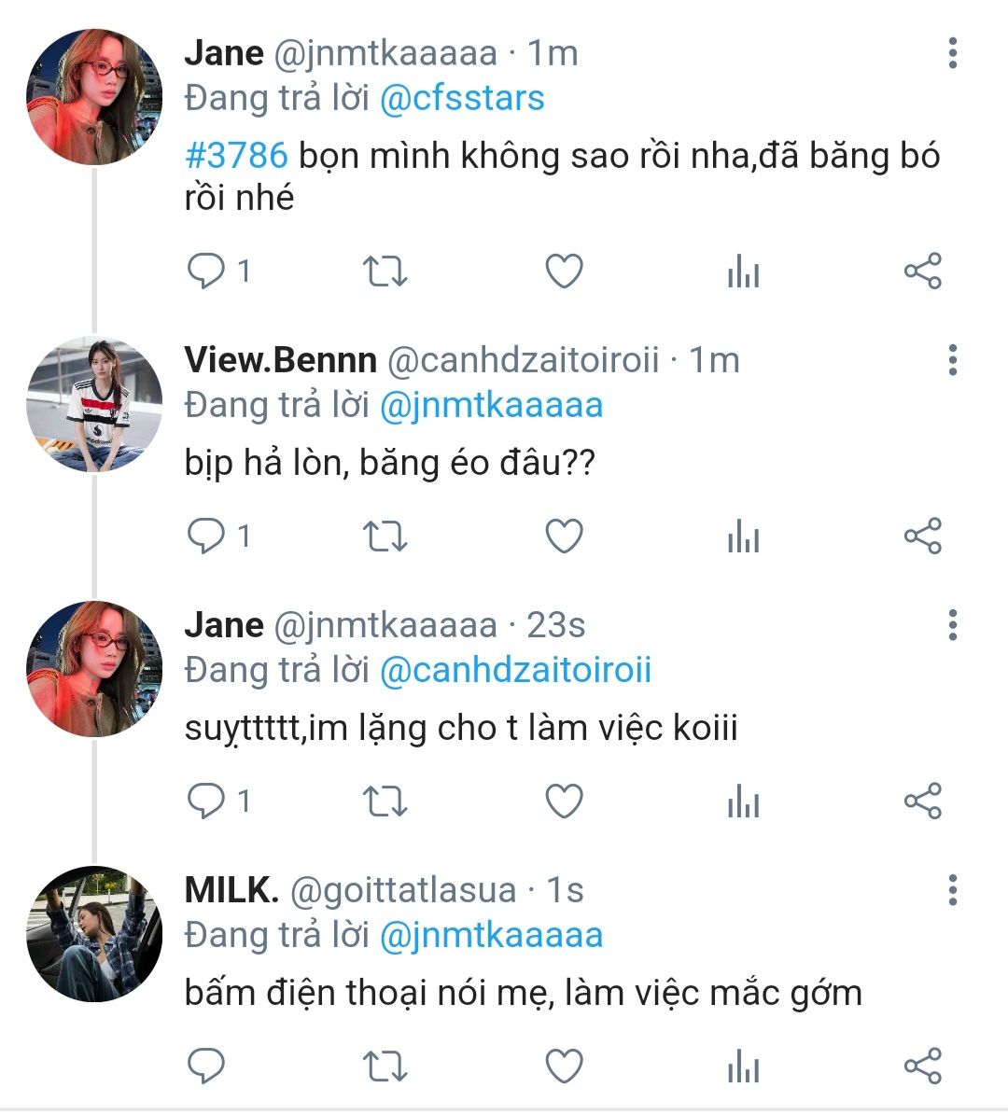Open View.Bennn's profile picture

[x=94, y=404]
